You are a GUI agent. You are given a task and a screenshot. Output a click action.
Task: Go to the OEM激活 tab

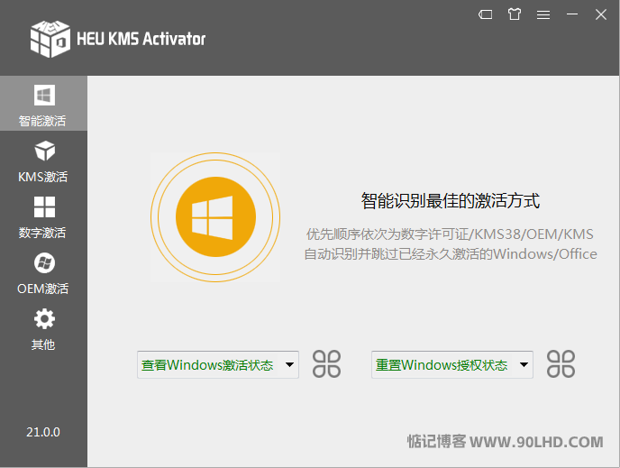[x=43, y=273]
